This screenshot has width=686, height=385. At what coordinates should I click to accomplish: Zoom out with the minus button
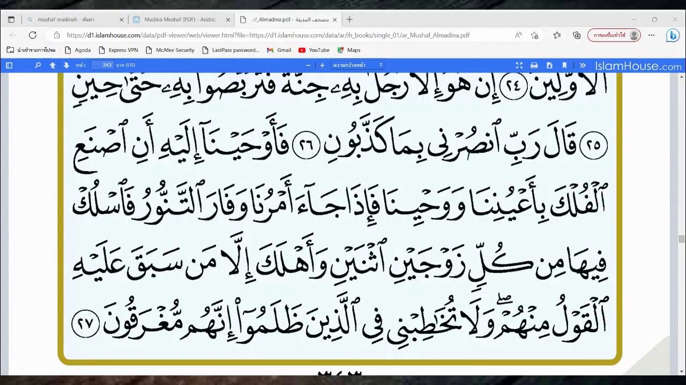coord(308,65)
